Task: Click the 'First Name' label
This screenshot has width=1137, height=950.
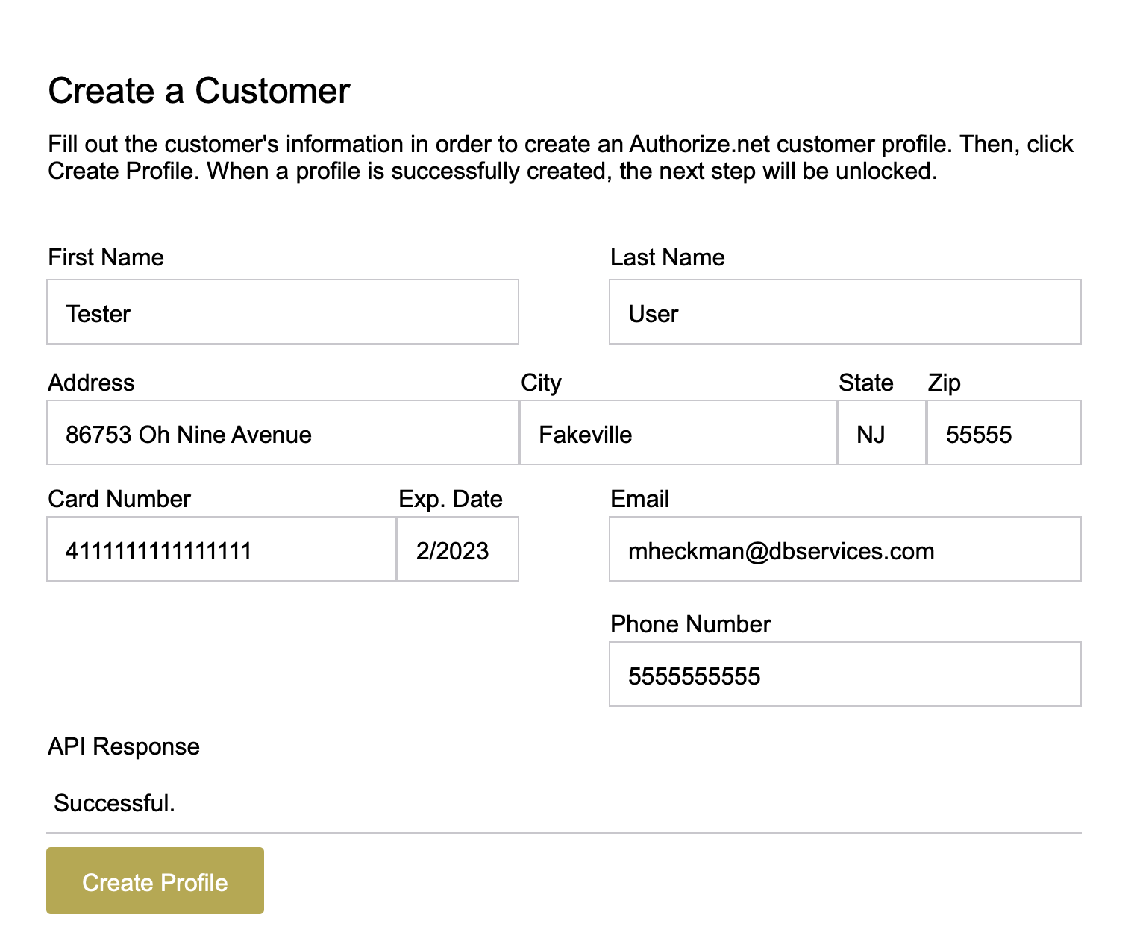Action: 106,257
